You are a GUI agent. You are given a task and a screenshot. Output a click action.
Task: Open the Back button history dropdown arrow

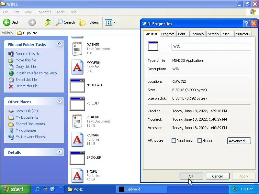(23, 22)
